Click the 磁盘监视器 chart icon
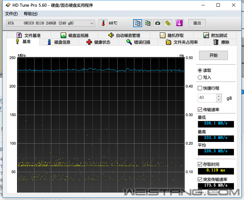The height and width of the screenshot is (200, 244). [63, 35]
